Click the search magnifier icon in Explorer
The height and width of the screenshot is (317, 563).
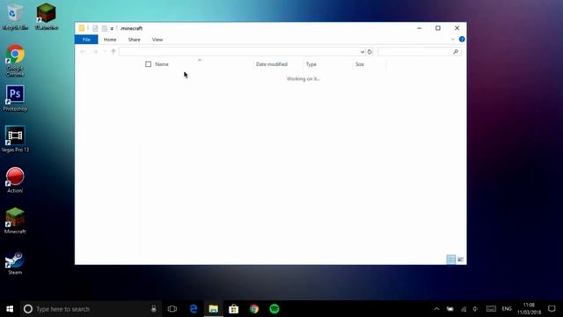point(456,52)
